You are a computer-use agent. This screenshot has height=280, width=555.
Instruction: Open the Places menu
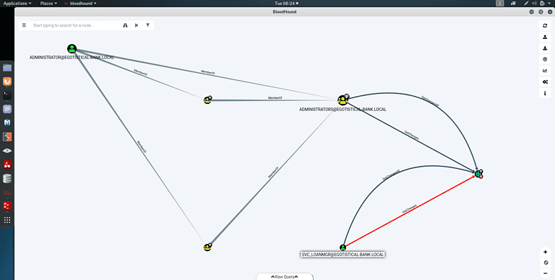coord(48,3)
